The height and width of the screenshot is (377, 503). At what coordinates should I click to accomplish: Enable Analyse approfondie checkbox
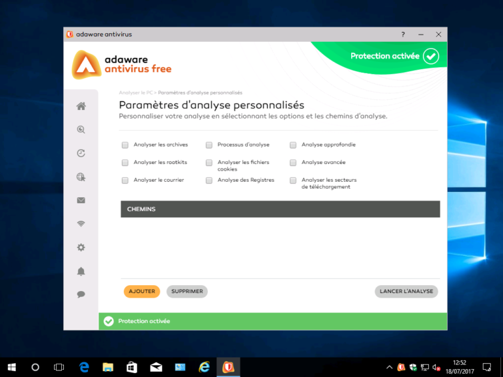pos(293,145)
